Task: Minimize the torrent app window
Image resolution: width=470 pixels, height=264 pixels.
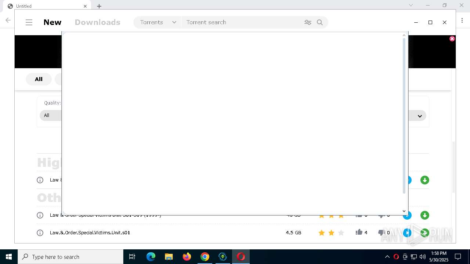Action: click(x=416, y=22)
